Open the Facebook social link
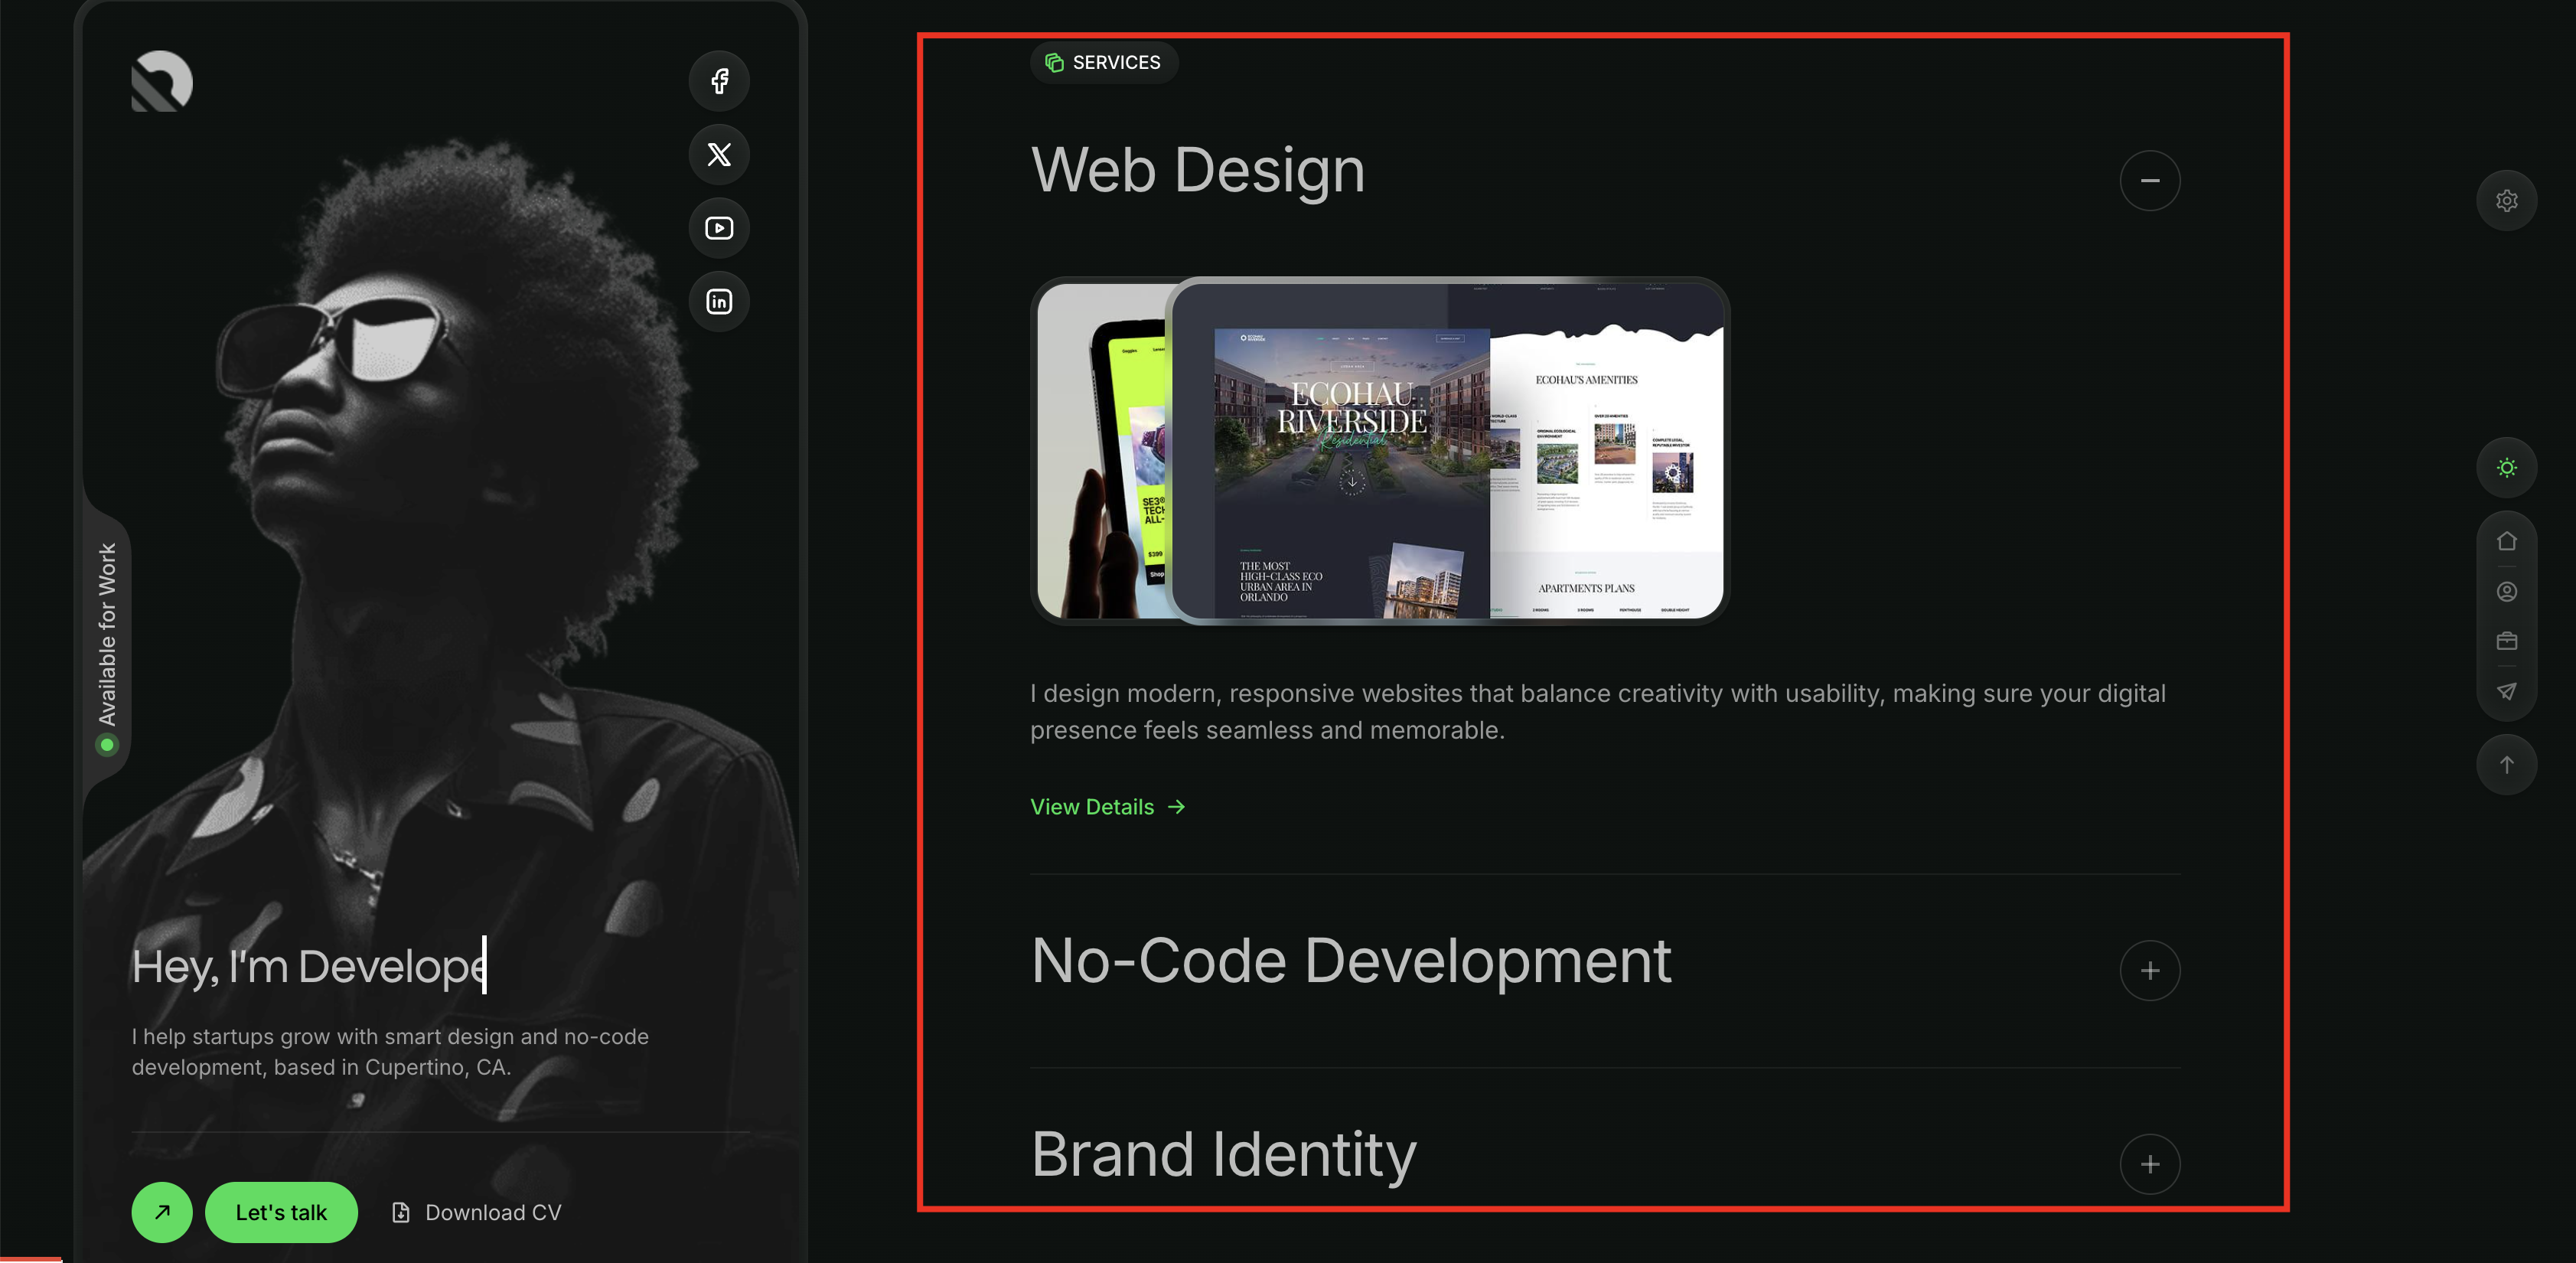2576x1263 pixels. [719, 81]
